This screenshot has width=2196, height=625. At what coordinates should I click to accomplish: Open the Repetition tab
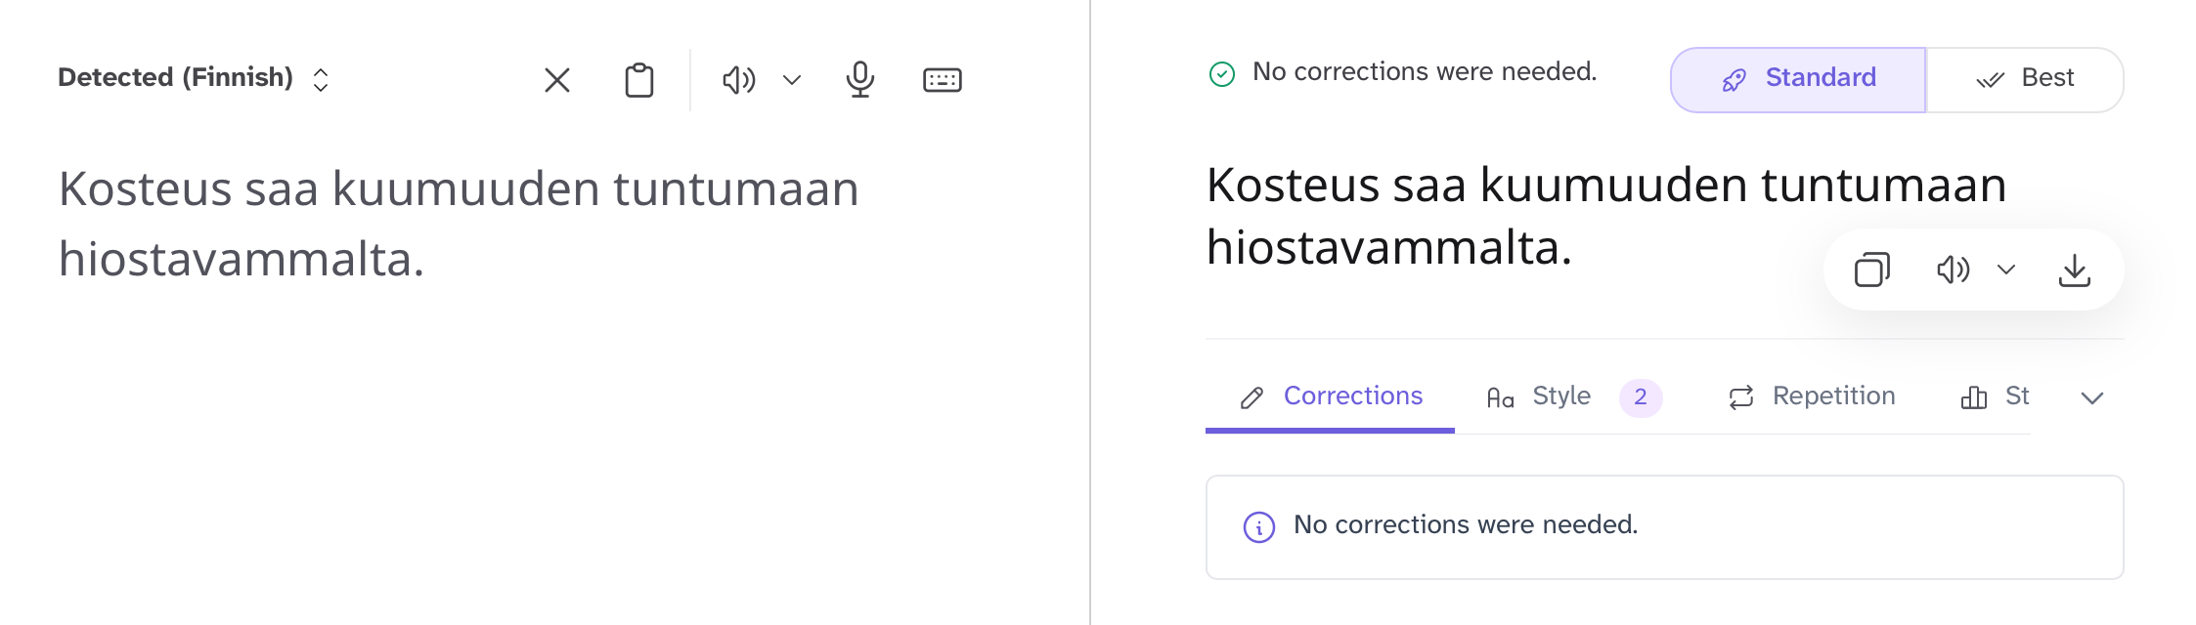coord(1812,396)
